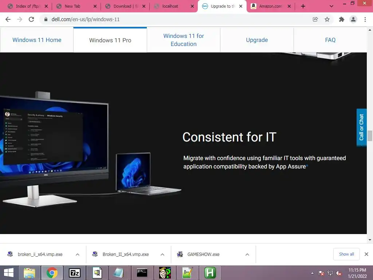Close the New Tab tab
Screen dimensions: 373x280
[x=95, y=6]
